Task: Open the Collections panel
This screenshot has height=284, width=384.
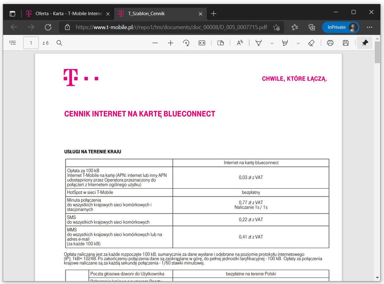Action: pyautogui.click(x=312, y=27)
